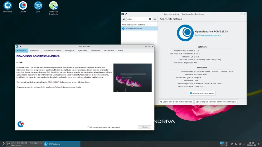The height and width of the screenshot is (147, 262).
Task: Click the OpenMandriva logo in Sobre este sistema
Action: tap(185, 33)
